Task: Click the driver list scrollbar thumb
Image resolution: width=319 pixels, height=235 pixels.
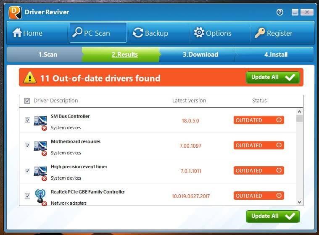Action: pos(299,119)
